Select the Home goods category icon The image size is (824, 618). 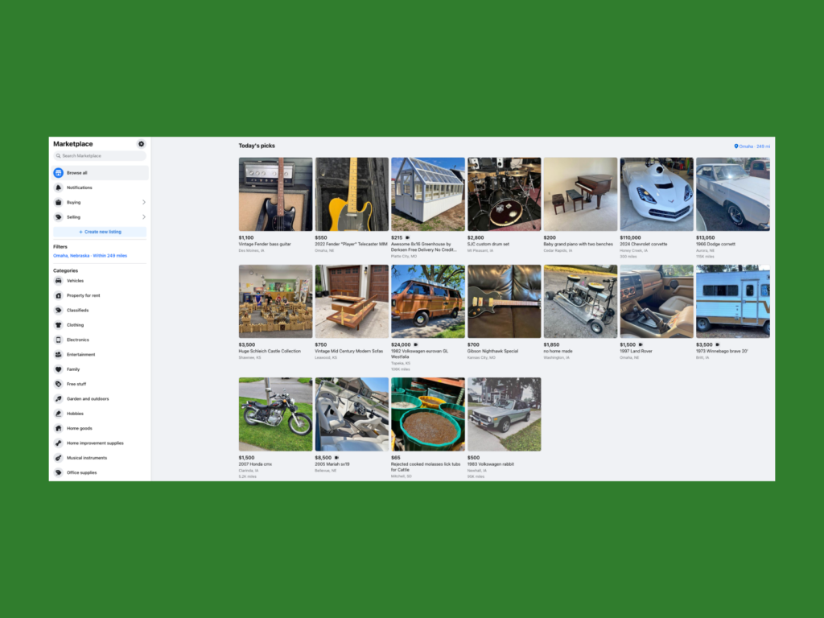(58, 428)
